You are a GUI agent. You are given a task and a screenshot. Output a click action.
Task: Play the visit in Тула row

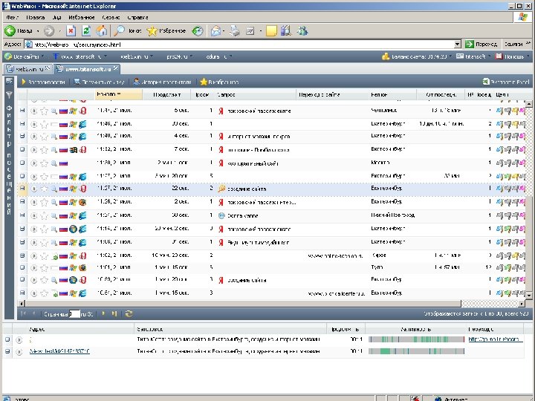pyautogui.click(x=33, y=267)
